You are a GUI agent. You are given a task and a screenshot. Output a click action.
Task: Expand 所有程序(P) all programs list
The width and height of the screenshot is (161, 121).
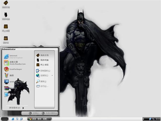coord(17,108)
